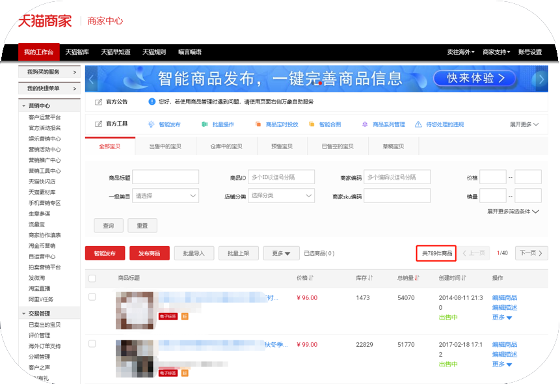Check the ¥99.00 product row checkbox
This screenshot has height=384, width=560.
point(92,344)
